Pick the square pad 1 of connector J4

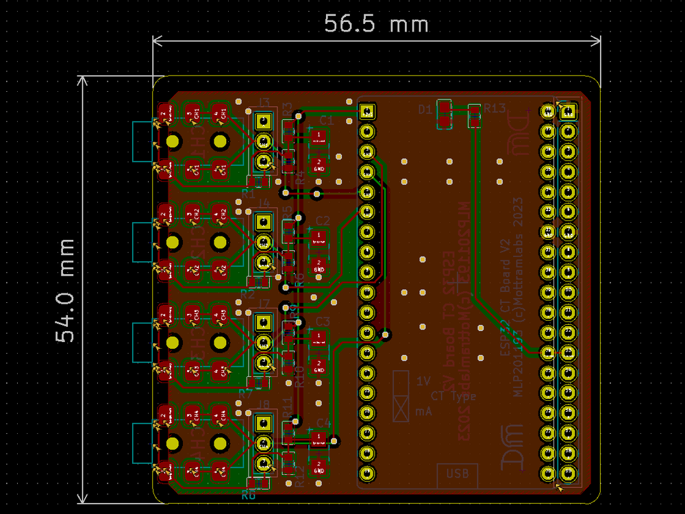tap(264, 222)
